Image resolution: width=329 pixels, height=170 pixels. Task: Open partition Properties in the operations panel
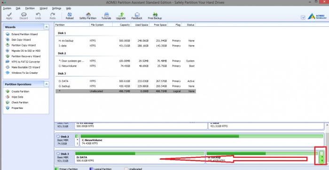(15, 108)
